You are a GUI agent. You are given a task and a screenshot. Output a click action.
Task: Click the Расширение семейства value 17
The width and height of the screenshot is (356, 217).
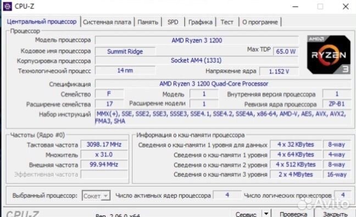[109, 104]
